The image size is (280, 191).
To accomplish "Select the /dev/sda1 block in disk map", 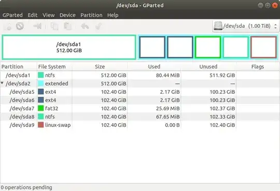I will pyautogui.click(x=69, y=47).
